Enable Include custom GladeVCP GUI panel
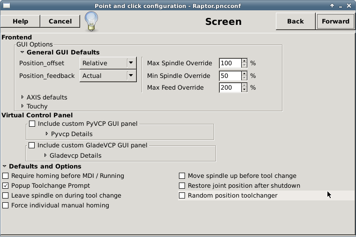 coord(32,145)
